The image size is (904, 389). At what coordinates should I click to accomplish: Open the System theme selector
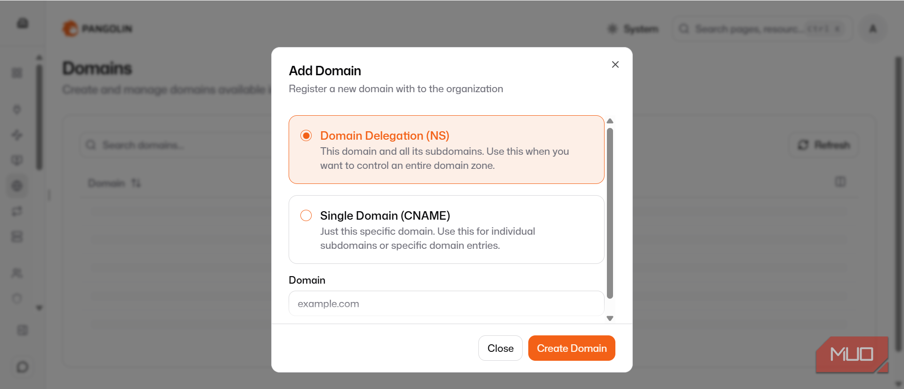click(x=633, y=29)
